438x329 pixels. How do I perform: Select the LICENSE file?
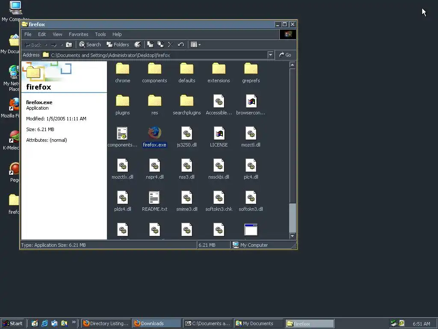pos(219,137)
